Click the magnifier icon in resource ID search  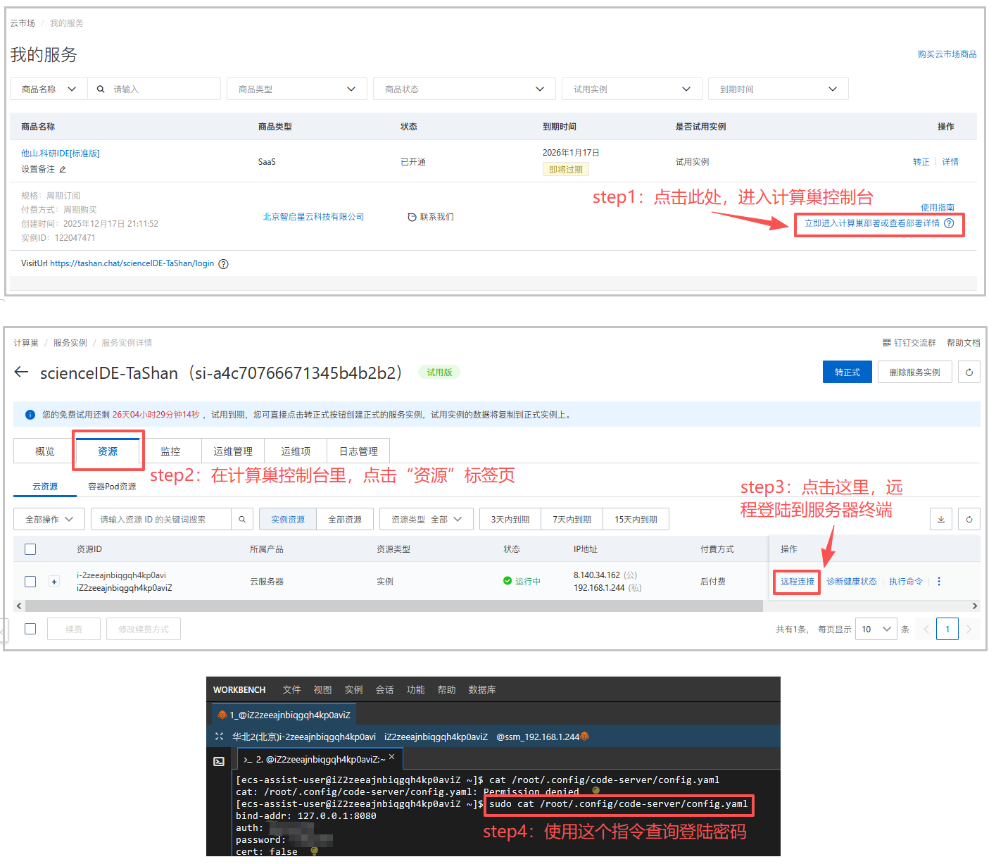coord(241,520)
